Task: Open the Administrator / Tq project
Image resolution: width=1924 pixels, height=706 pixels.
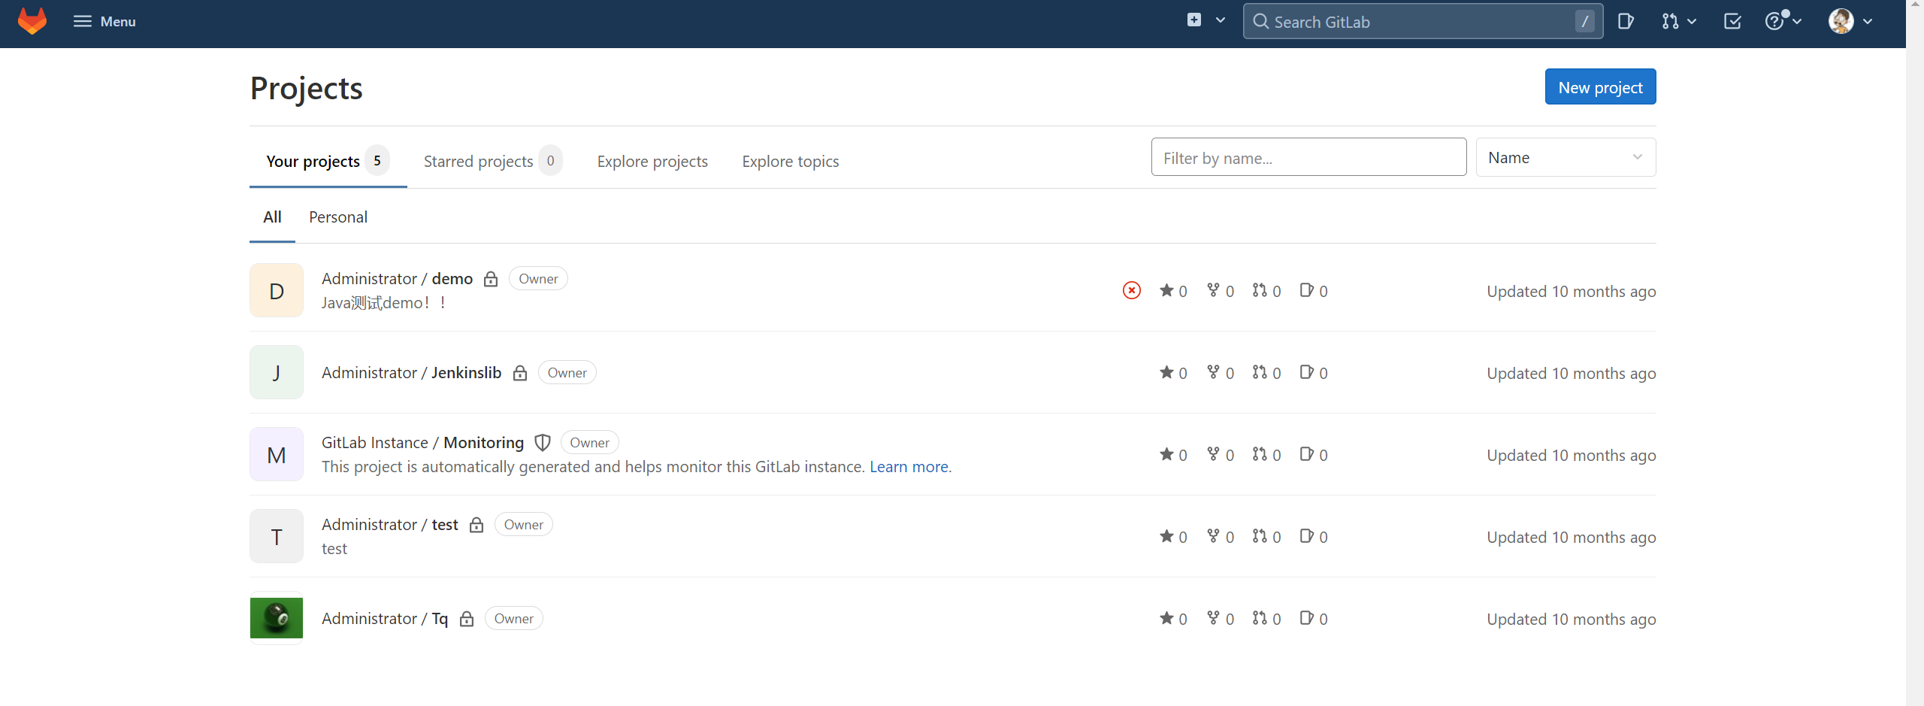Action: (x=385, y=618)
